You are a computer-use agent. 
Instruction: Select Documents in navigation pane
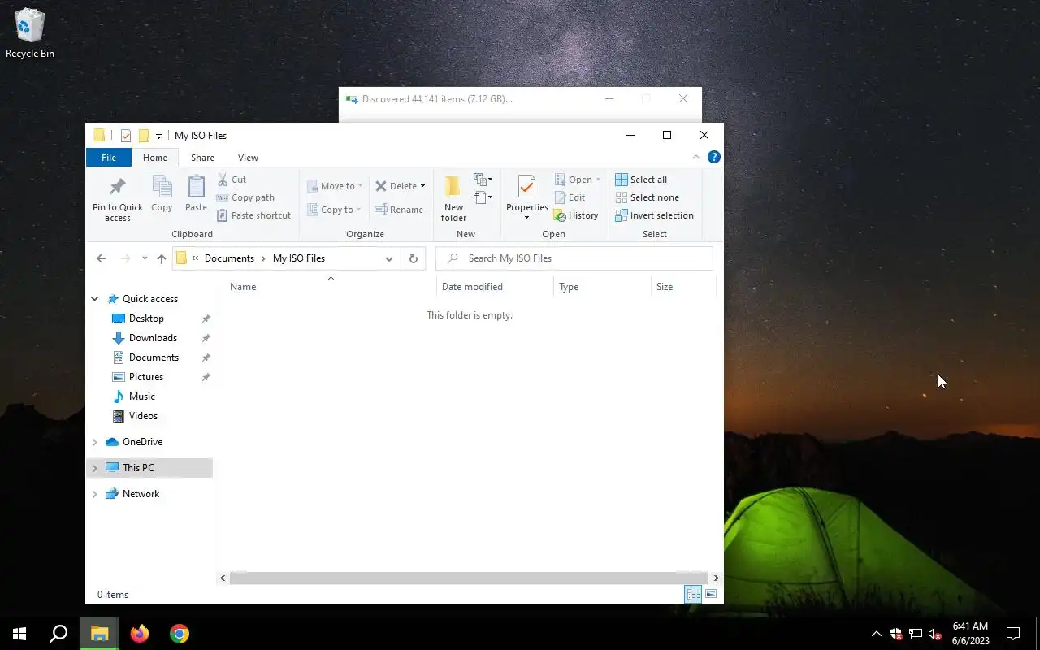click(x=154, y=357)
